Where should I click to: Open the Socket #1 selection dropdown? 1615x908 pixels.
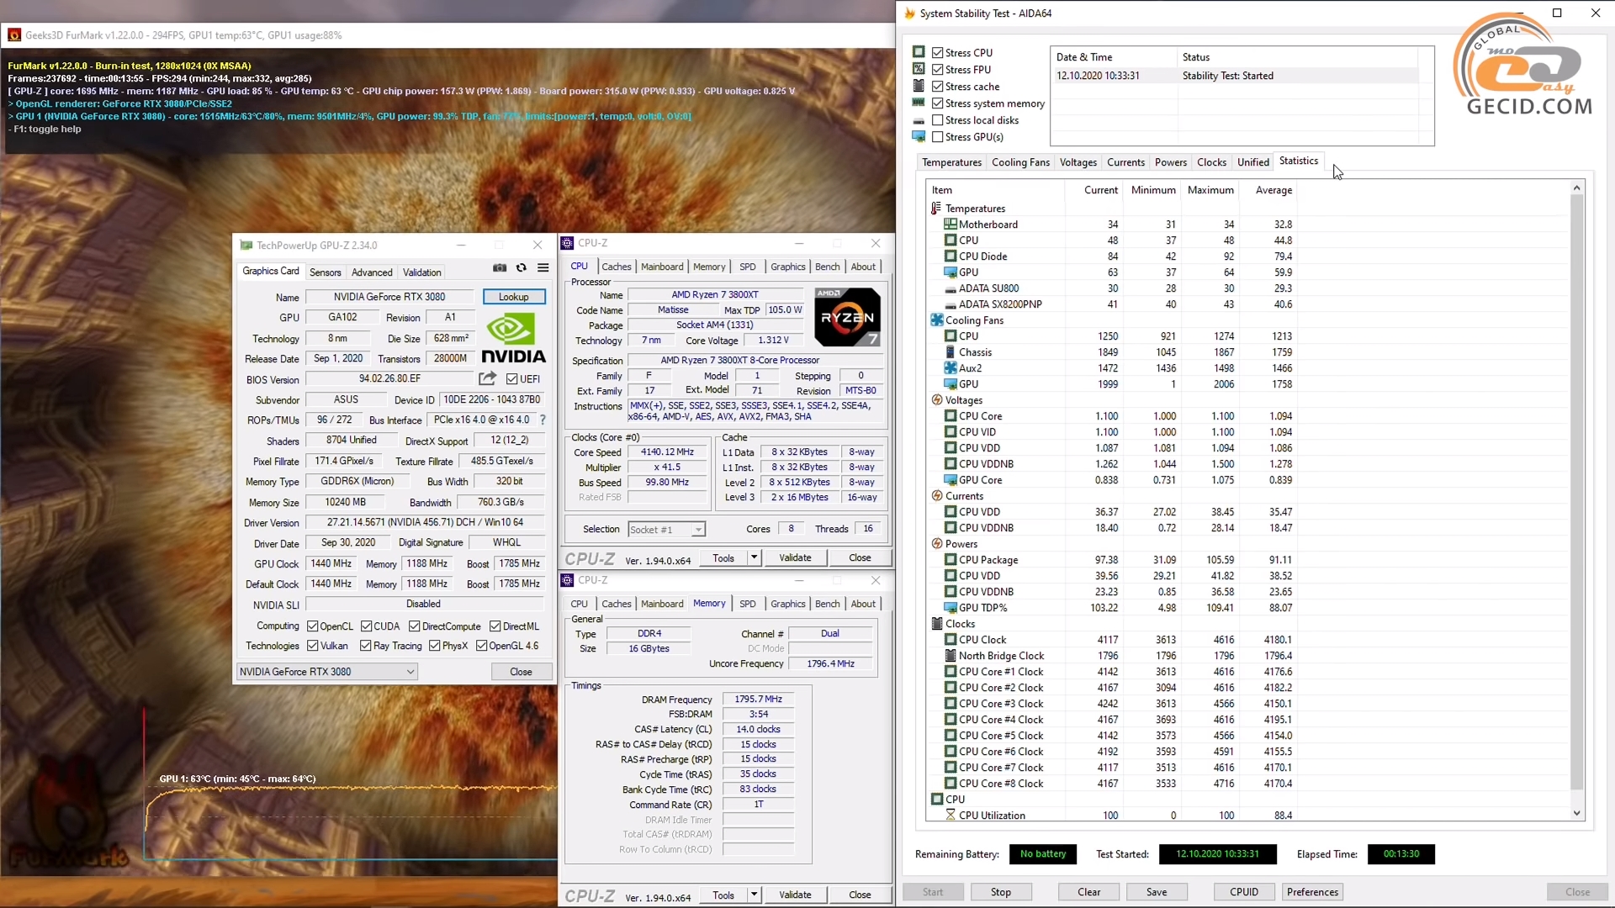pos(666,530)
